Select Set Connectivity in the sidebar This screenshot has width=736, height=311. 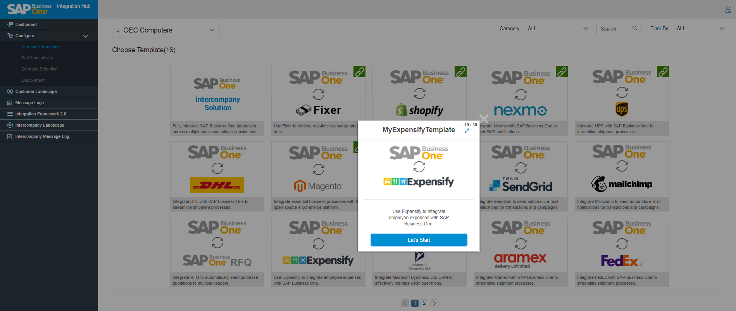pos(37,58)
